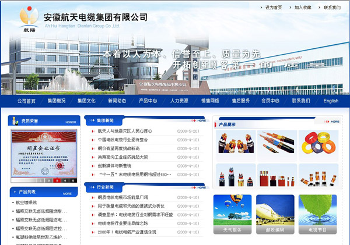Click MORE in 产品展示 header
The image size is (350, 245).
click(x=332, y=122)
